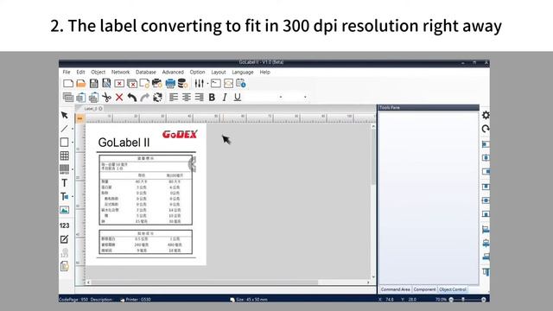Open the command terminal window icon

click(x=216, y=84)
